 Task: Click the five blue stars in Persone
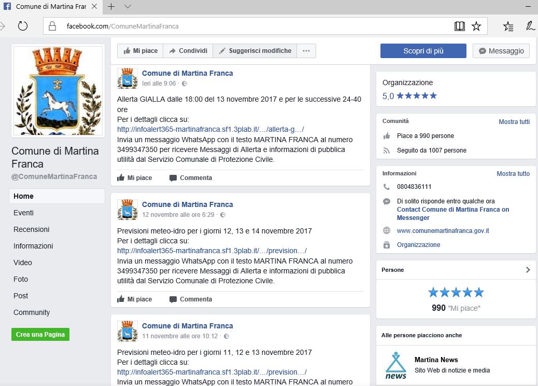tap(456, 293)
